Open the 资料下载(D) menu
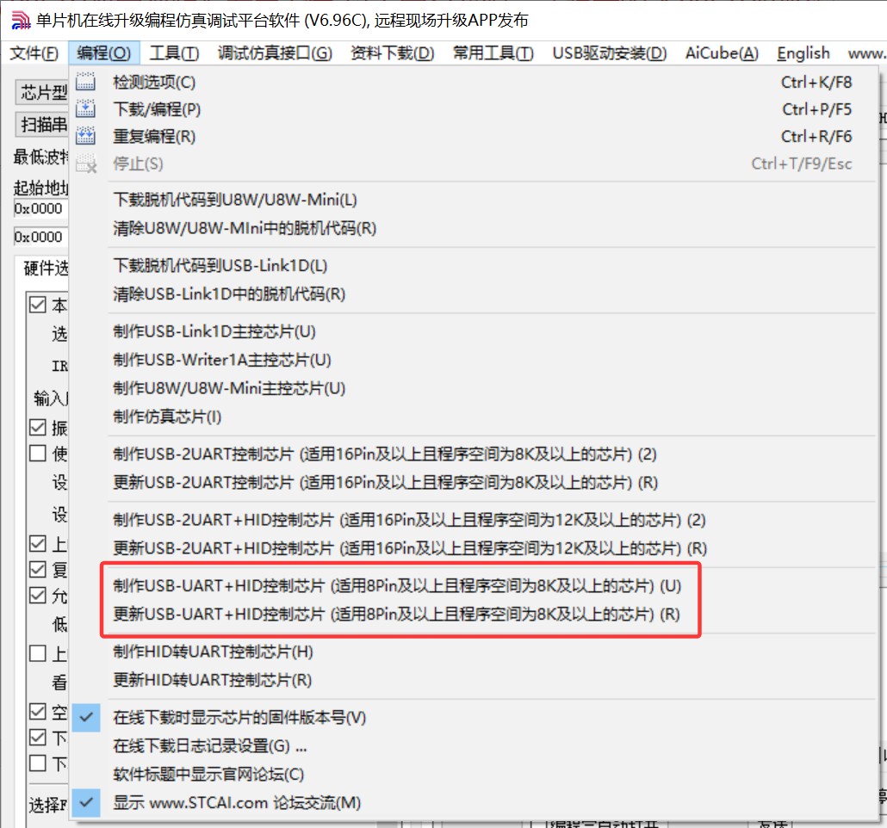Viewport: 887px width, 828px height. tap(392, 53)
